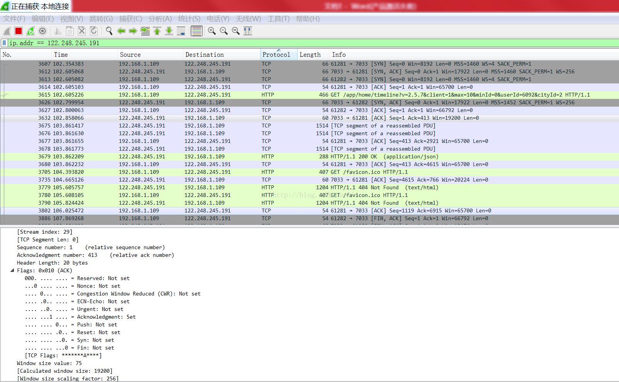The width and height of the screenshot is (619, 382).
Task: Open the 统计(S) menu
Action: tap(189, 19)
